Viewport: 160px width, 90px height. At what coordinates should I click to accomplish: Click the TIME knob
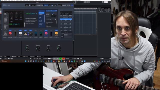coord(27,48)
